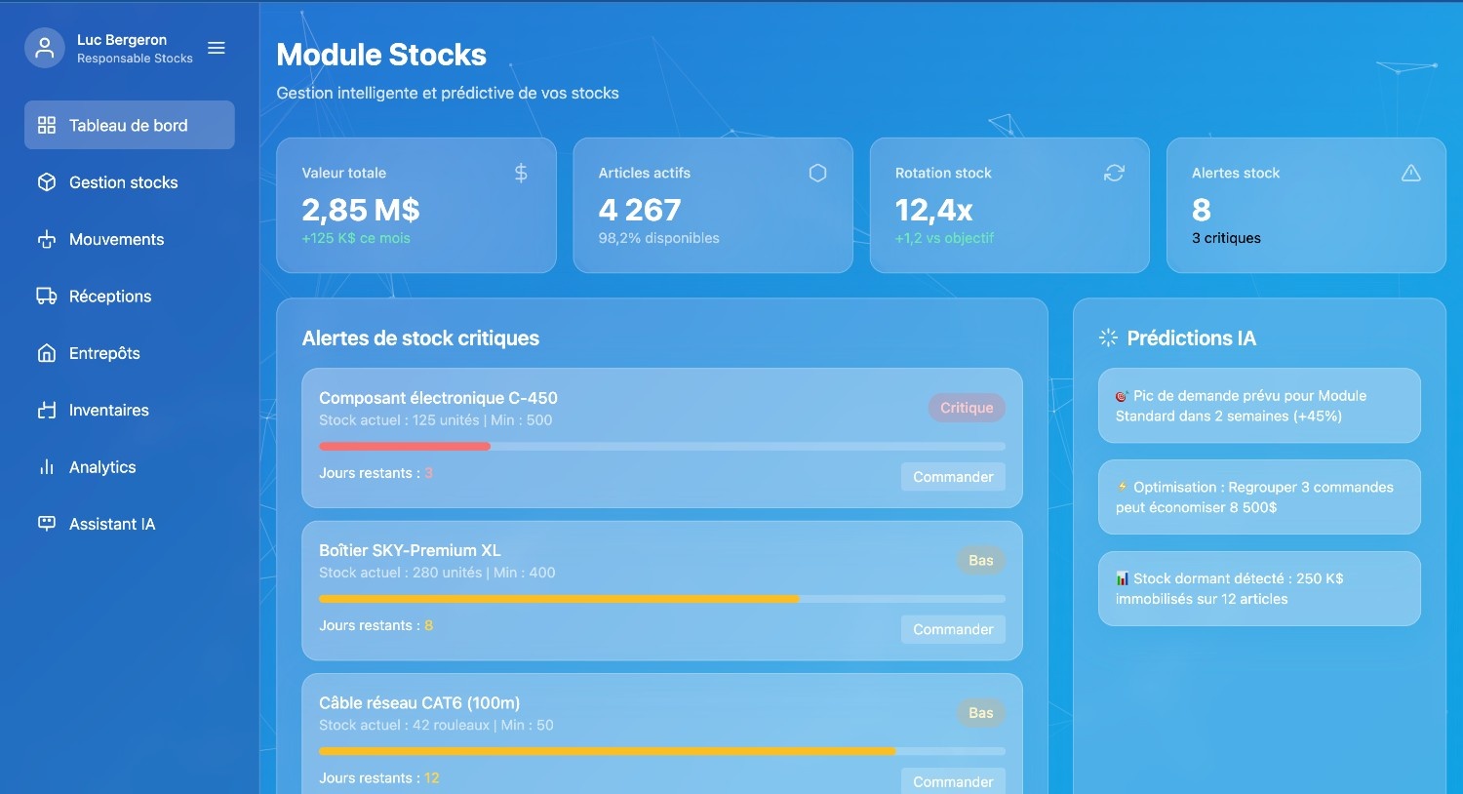Open the Stock dormant détecté prediction card
The width and height of the screenshot is (1463, 794).
tap(1258, 588)
